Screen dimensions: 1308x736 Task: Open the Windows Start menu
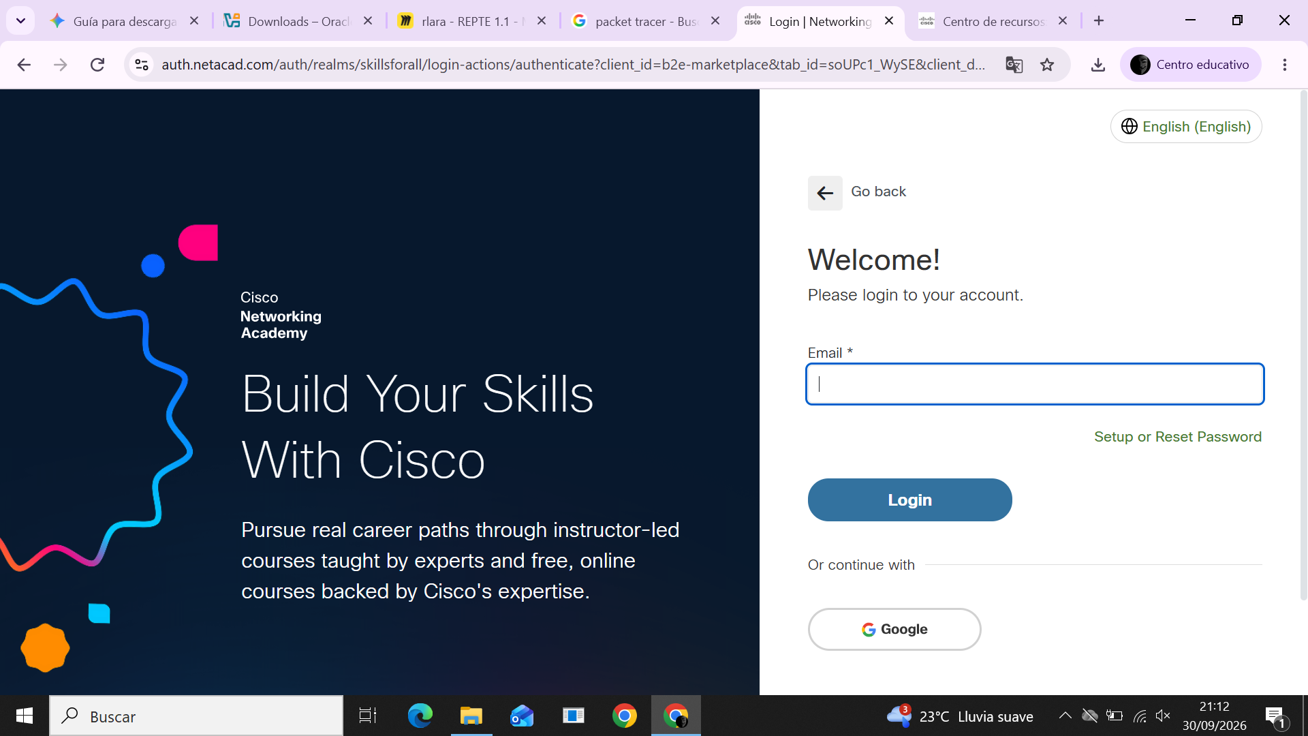tap(25, 716)
